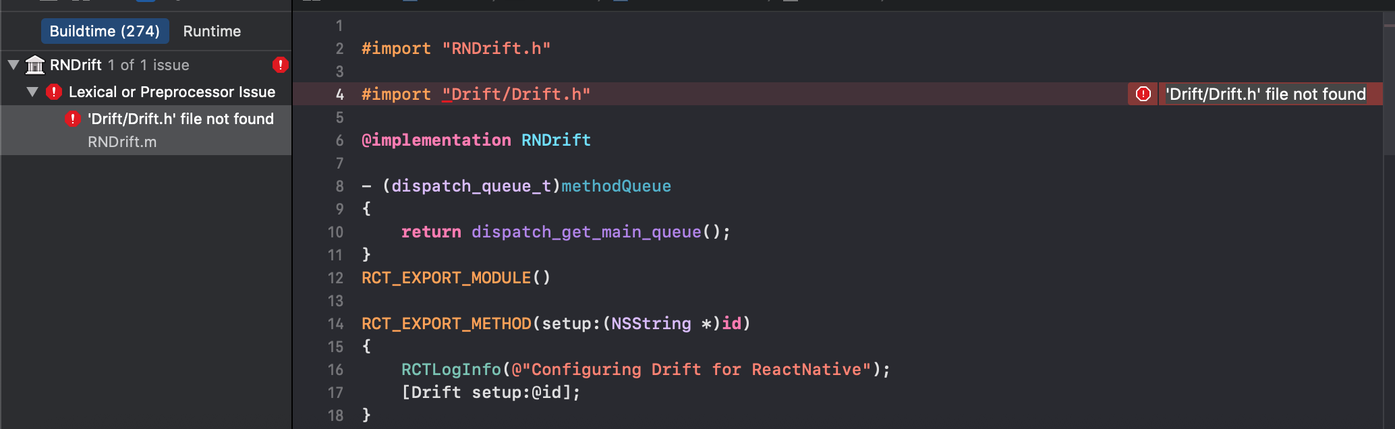This screenshot has width=1395, height=429.
Task: Collapse the RNDrift issue group triangle
Action: click(13, 65)
